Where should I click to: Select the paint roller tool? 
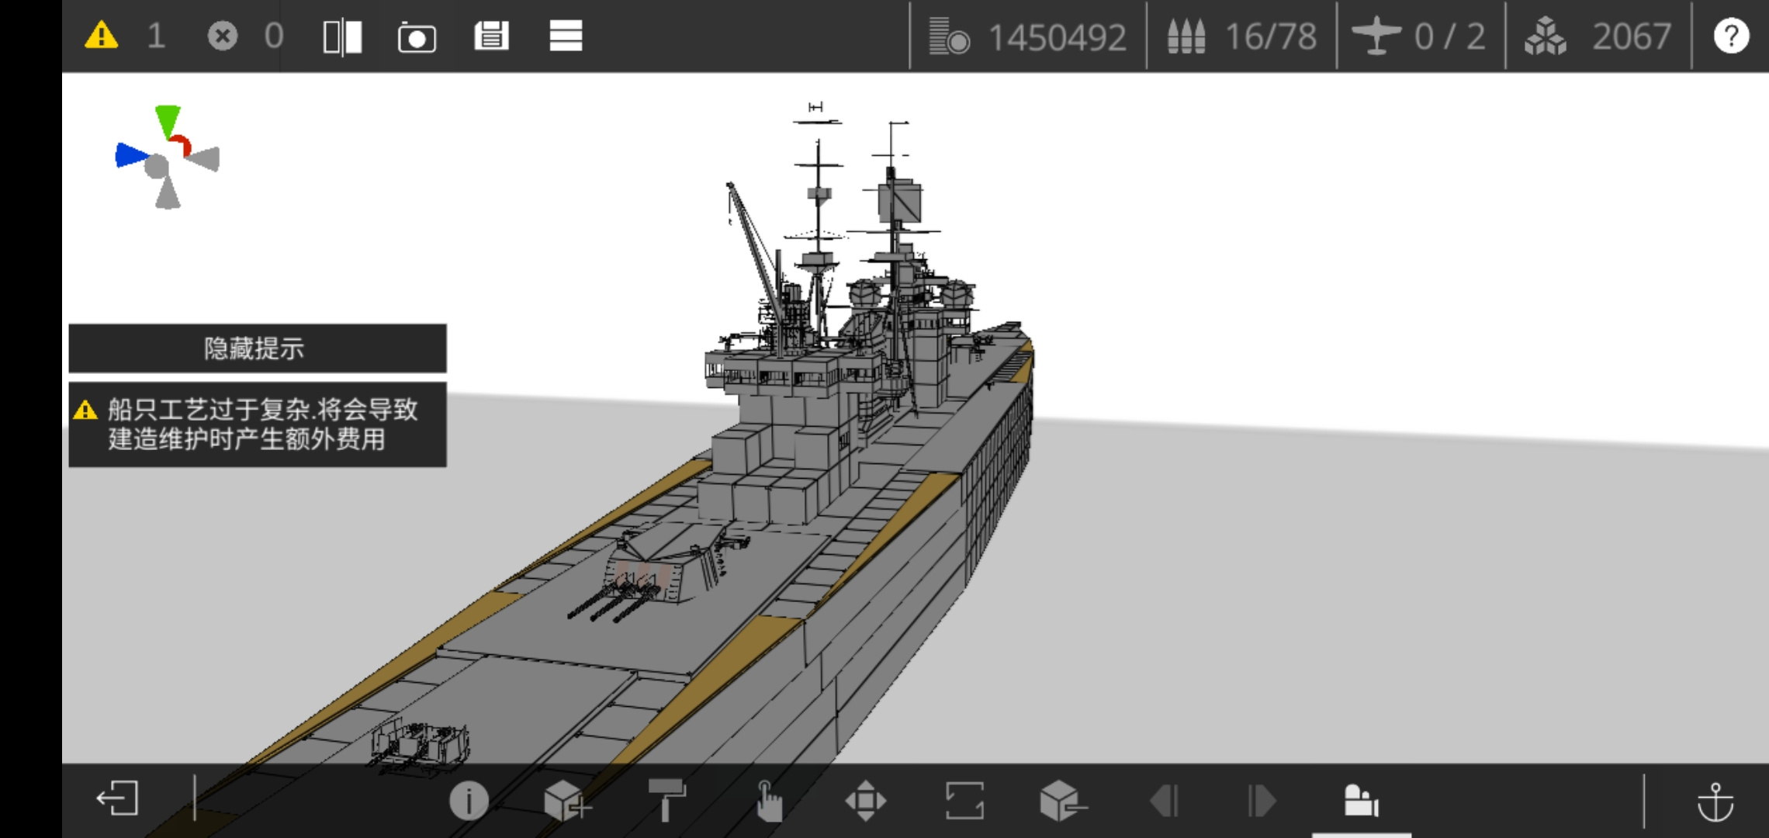[x=666, y=800]
